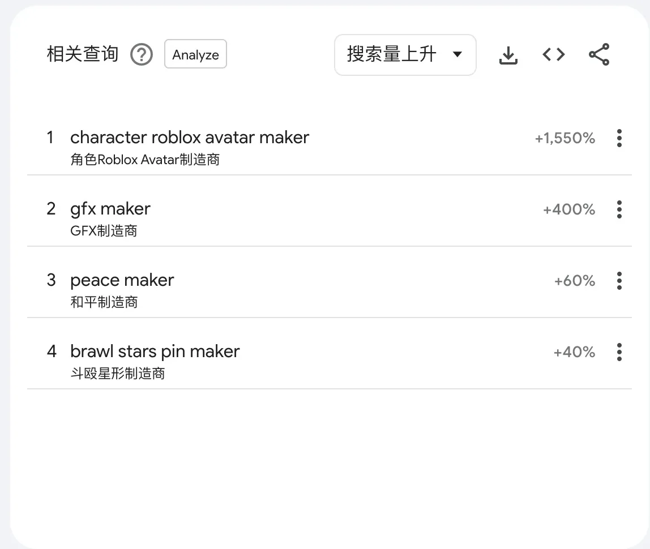Click the 相关查询 panel title
Image resolution: width=650 pixels, height=549 pixels.
[82, 53]
